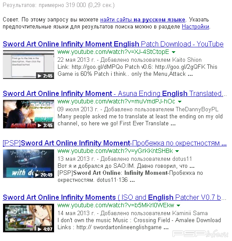Expand the green arrow beside the yGrKKntSHBk URL
232x241 pixels.
tap(177, 151)
